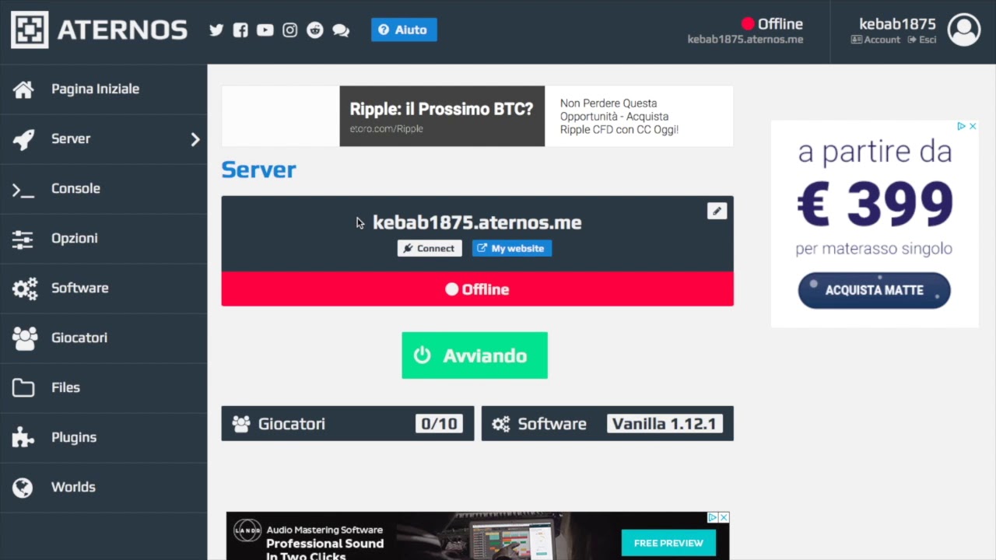Click the 0/10 player count badge
This screenshot has width=996, height=560.
click(x=439, y=424)
